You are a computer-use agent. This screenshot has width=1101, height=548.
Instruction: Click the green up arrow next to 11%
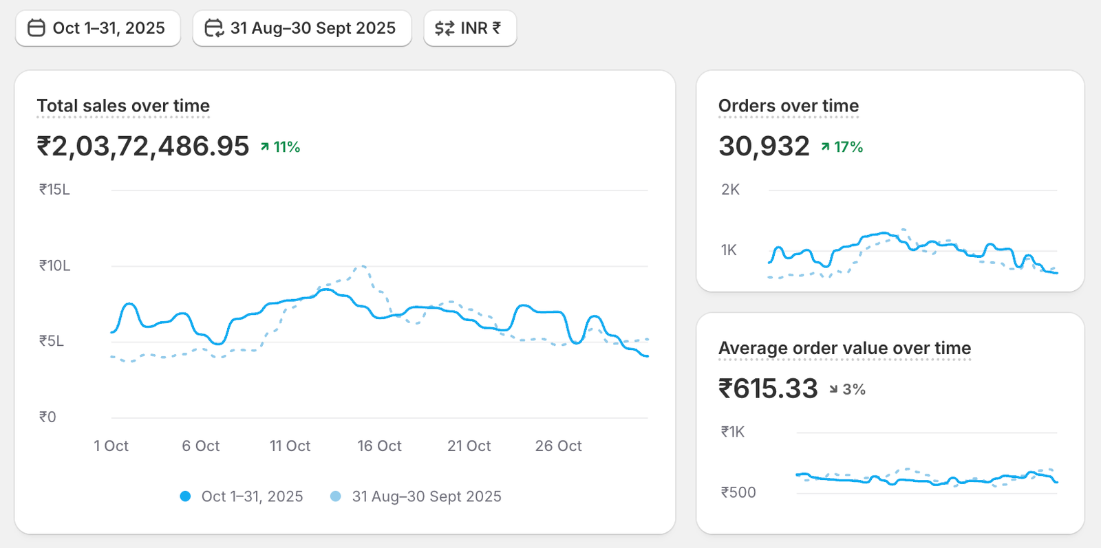click(265, 146)
